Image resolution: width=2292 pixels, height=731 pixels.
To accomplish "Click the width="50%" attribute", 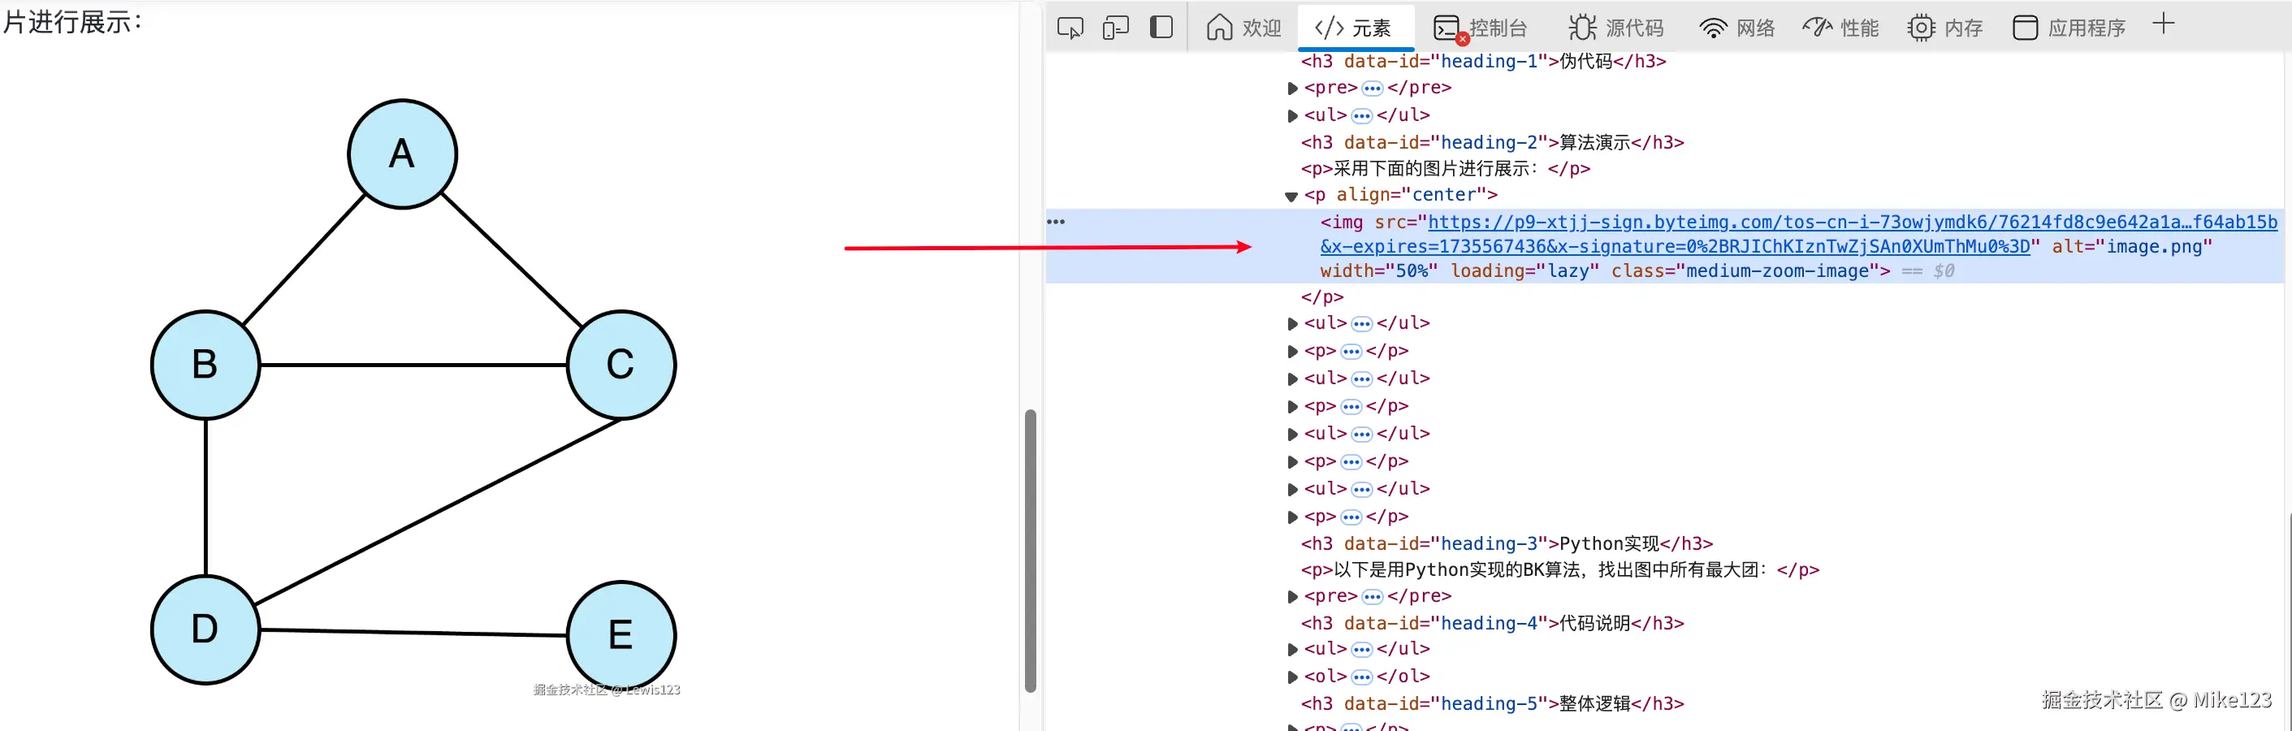I will (x=1378, y=270).
